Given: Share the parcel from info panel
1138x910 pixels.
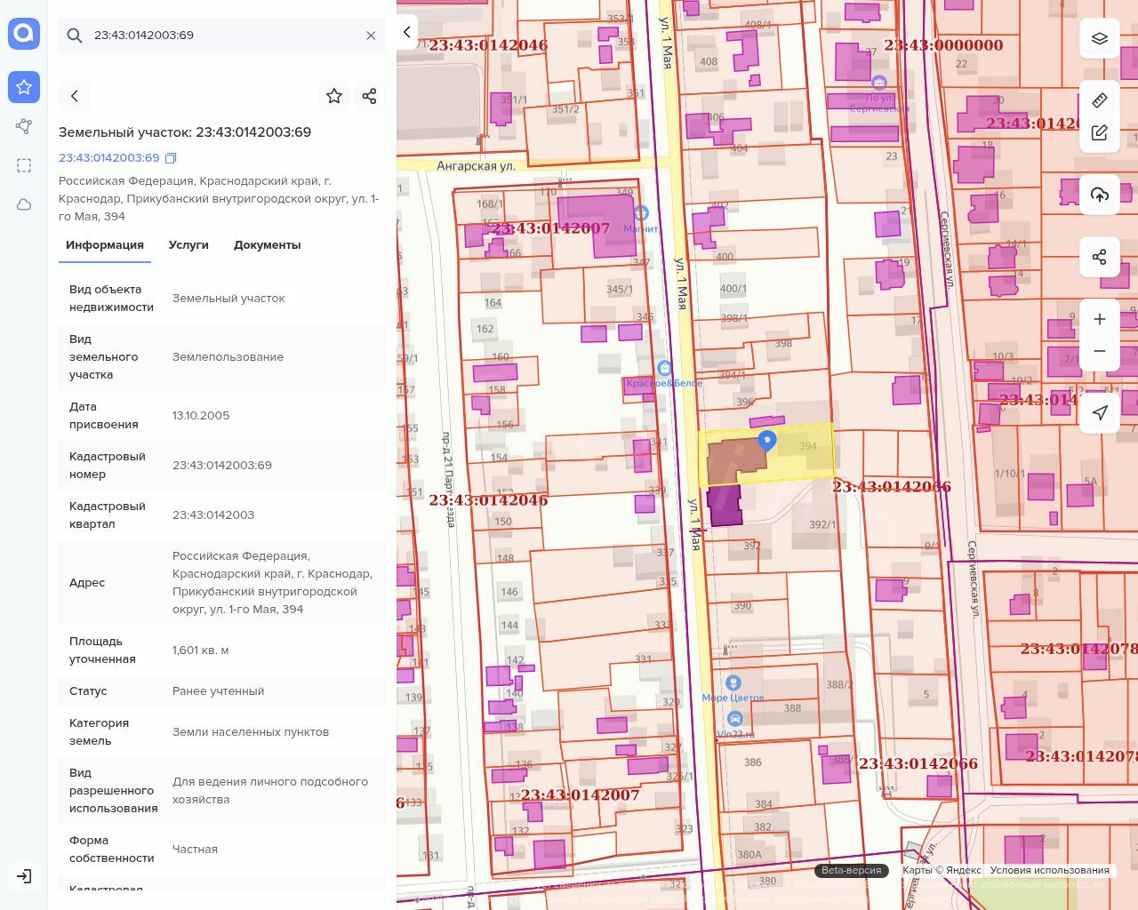Looking at the screenshot, I should pyautogui.click(x=370, y=96).
